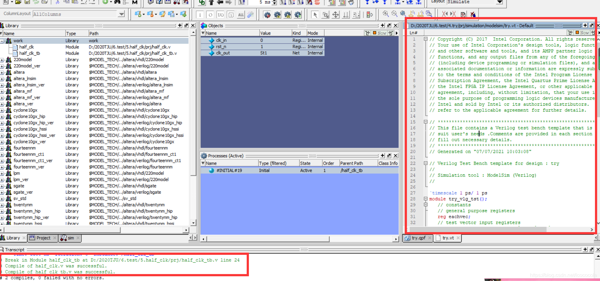This screenshot has width=600, height=281.
Task: Click the Zoom In on Active Cursor icon
Action: [x=412, y=14]
